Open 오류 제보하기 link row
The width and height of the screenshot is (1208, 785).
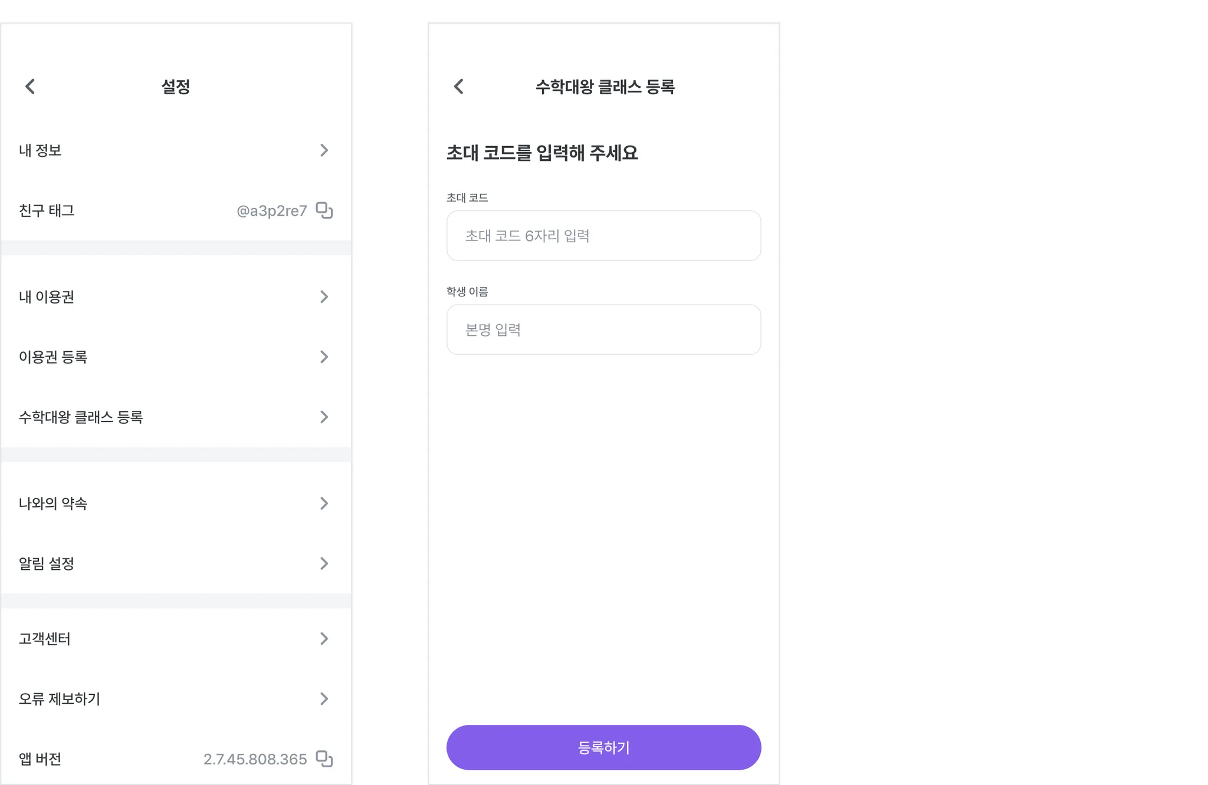tap(176, 698)
